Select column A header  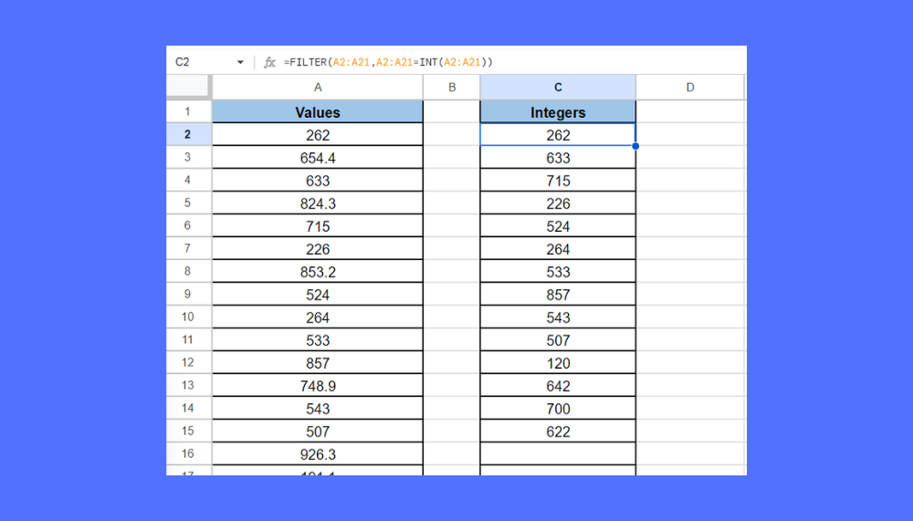coord(318,88)
